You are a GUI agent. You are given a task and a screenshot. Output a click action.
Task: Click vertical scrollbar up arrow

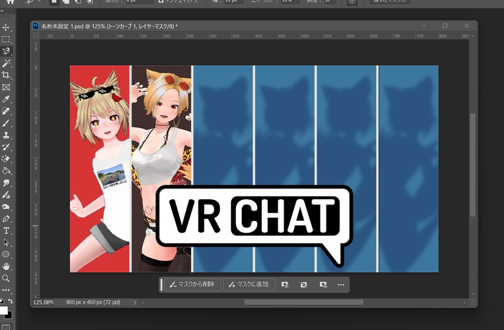point(473,36)
